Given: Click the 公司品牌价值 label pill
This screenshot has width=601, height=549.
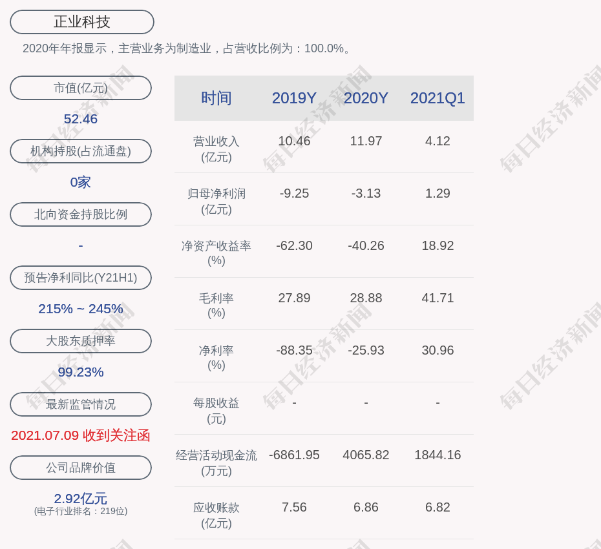Looking at the screenshot, I should tap(81, 468).
